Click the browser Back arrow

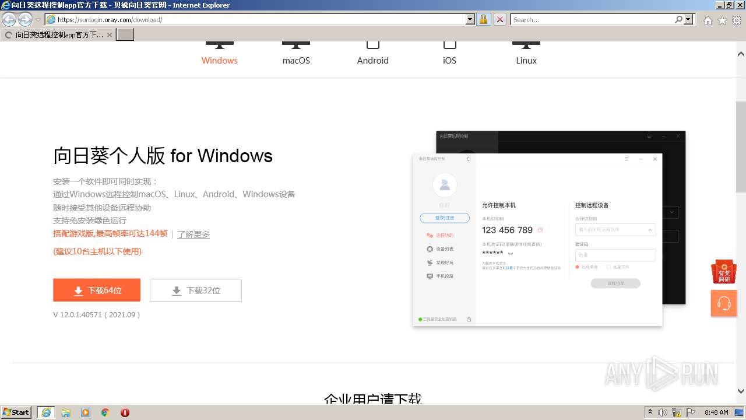(9, 20)
